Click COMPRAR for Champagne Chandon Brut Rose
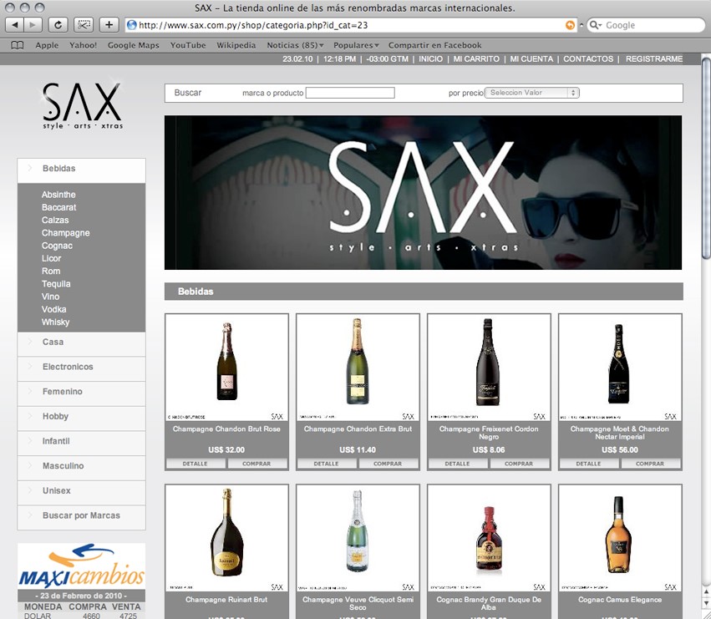 257,464
